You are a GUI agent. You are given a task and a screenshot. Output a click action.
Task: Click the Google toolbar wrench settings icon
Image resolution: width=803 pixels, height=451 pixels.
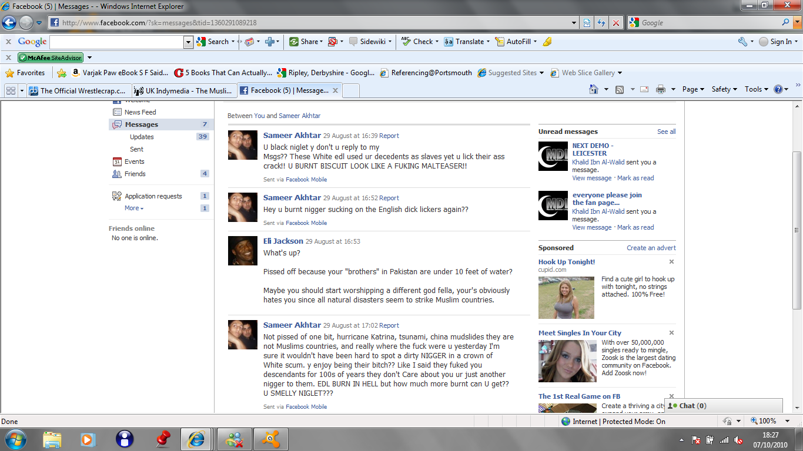(x=742, y=42)
